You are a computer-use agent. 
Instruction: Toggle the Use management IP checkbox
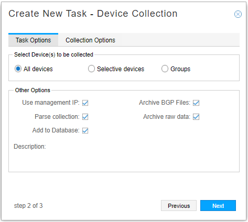(x=85, y=103)
